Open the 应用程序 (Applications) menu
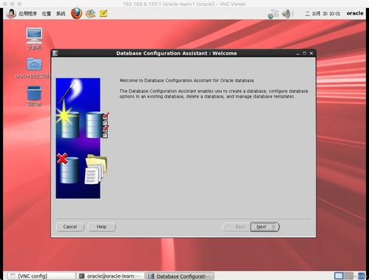The image size is (369, 280). [x=27, y=13]
